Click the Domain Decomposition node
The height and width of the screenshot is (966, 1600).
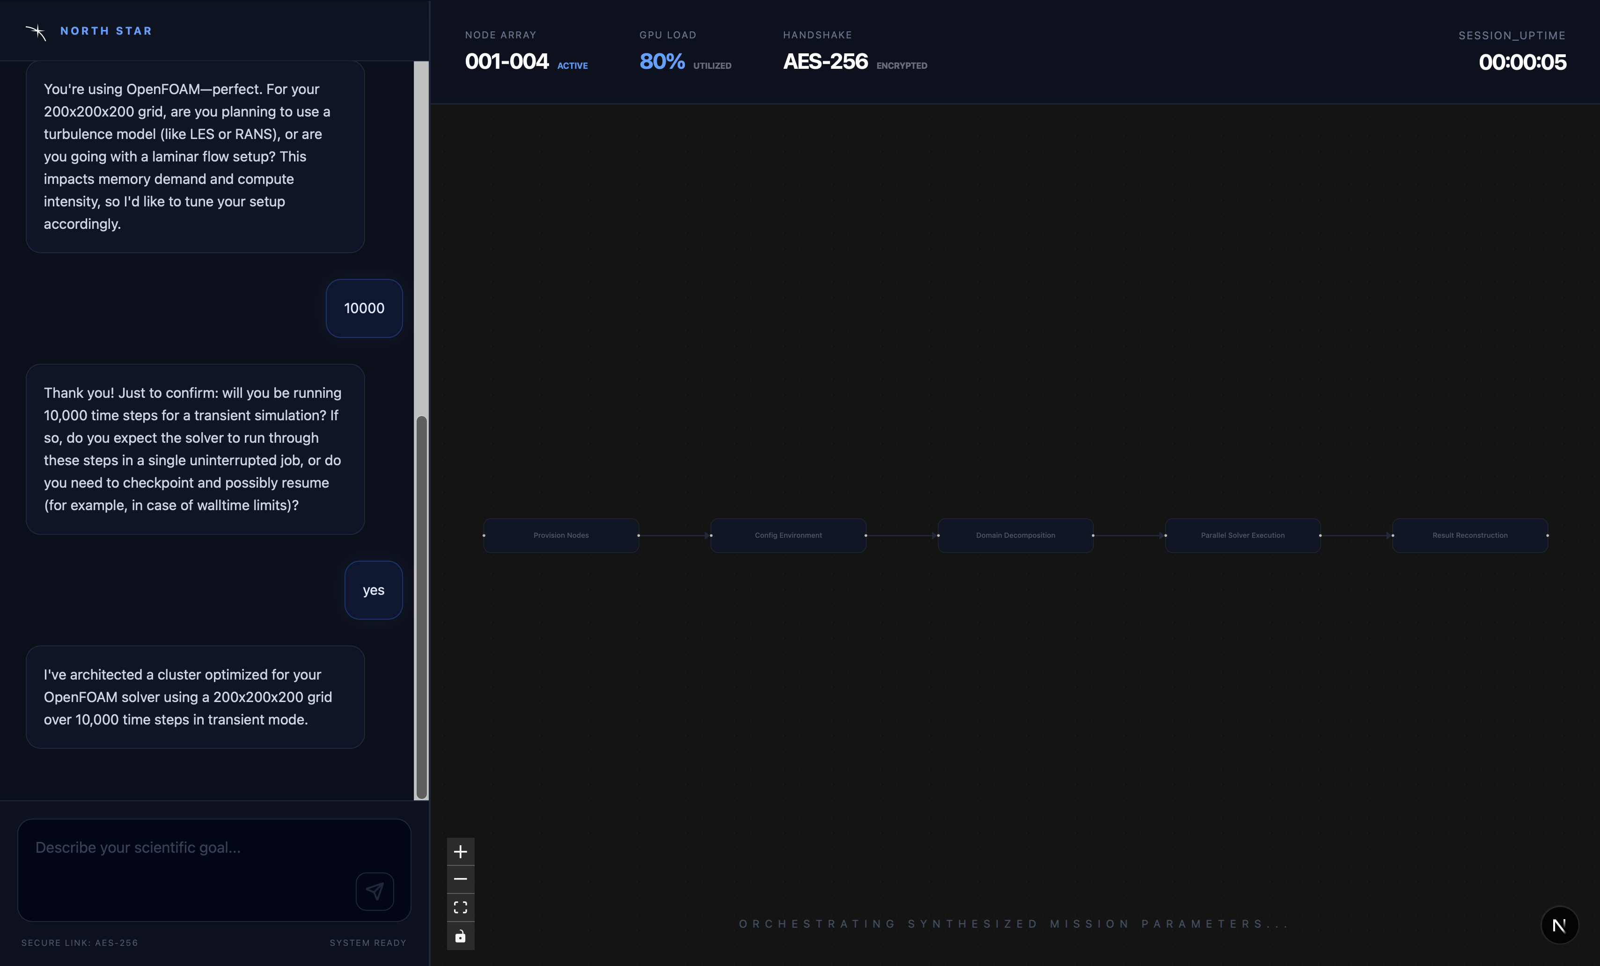click(1016, 535)
